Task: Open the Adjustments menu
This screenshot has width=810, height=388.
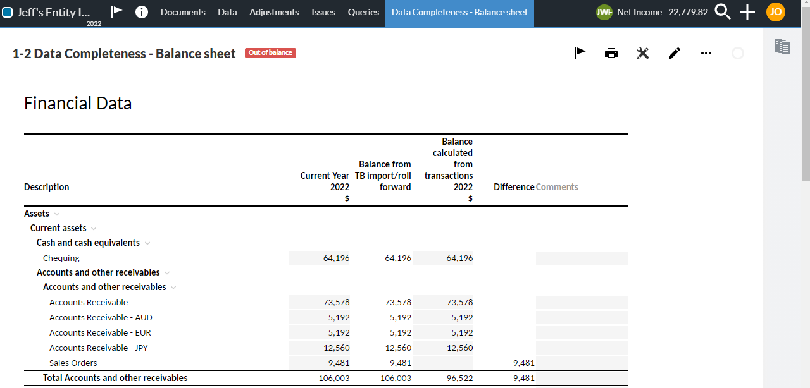Action: click(274, 12)
